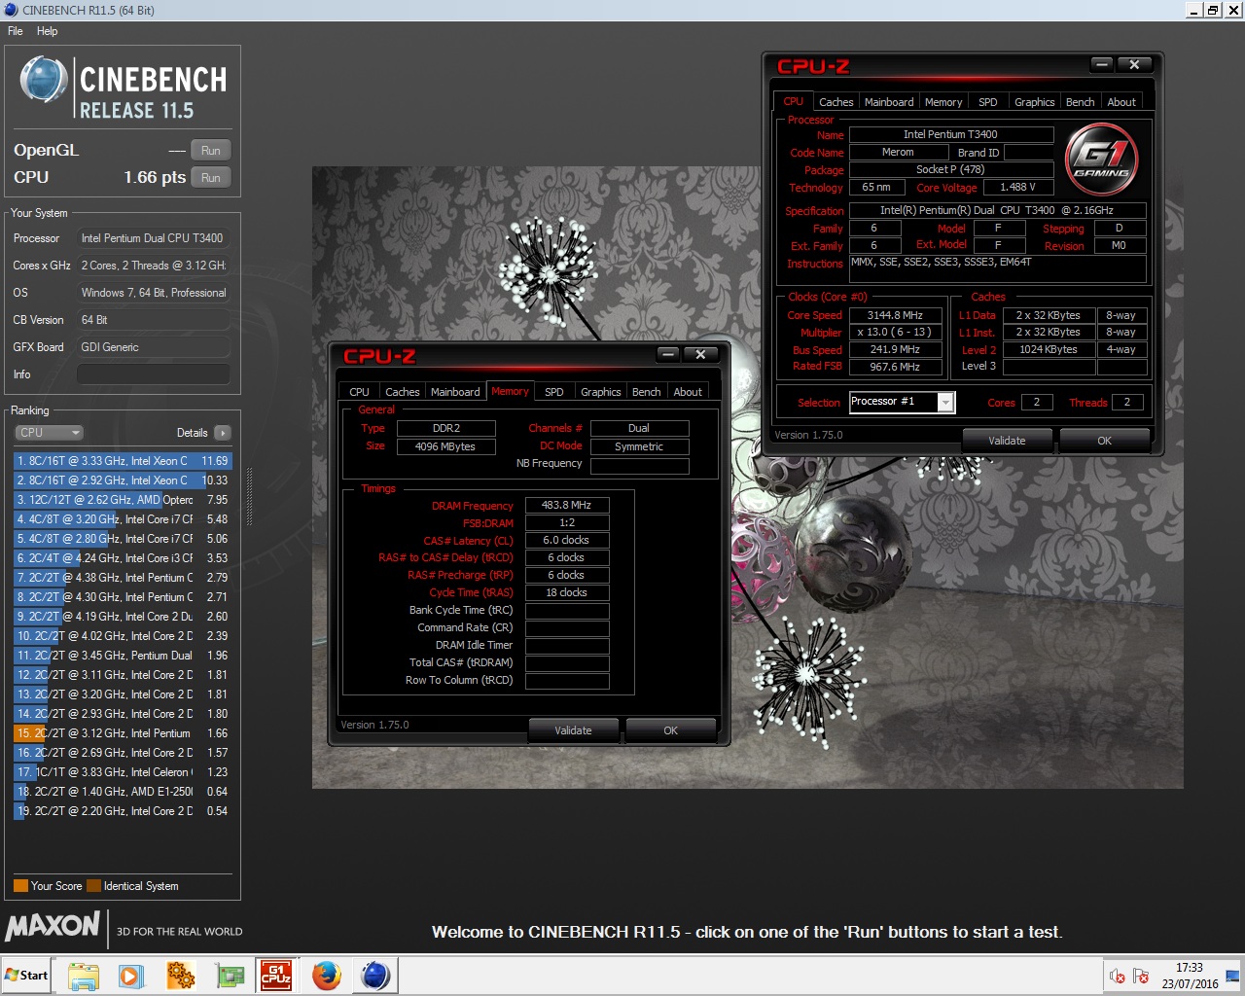Run the OpenGL benchmark
The height and width of the screenshot is (996, 1245).
(x=211, y=151)
